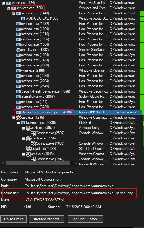Viewport: 144px width, 228px height.
Task: Click the Ransomware.wannacry.exe process icon
Action: pos(18,112)
